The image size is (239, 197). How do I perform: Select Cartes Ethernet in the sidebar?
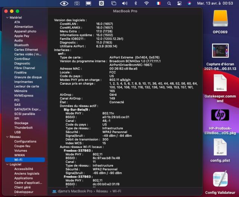coord(26,50)
